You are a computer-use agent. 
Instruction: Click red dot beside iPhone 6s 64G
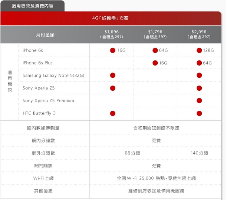[155, 50]
